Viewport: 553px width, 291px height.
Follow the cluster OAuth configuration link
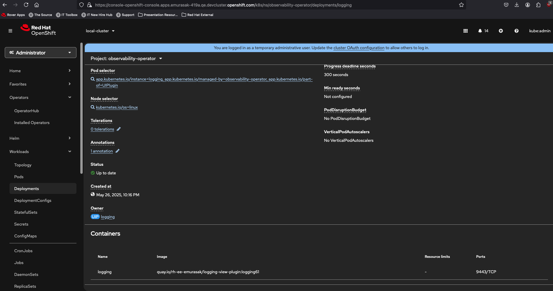[x=359, y=48]
